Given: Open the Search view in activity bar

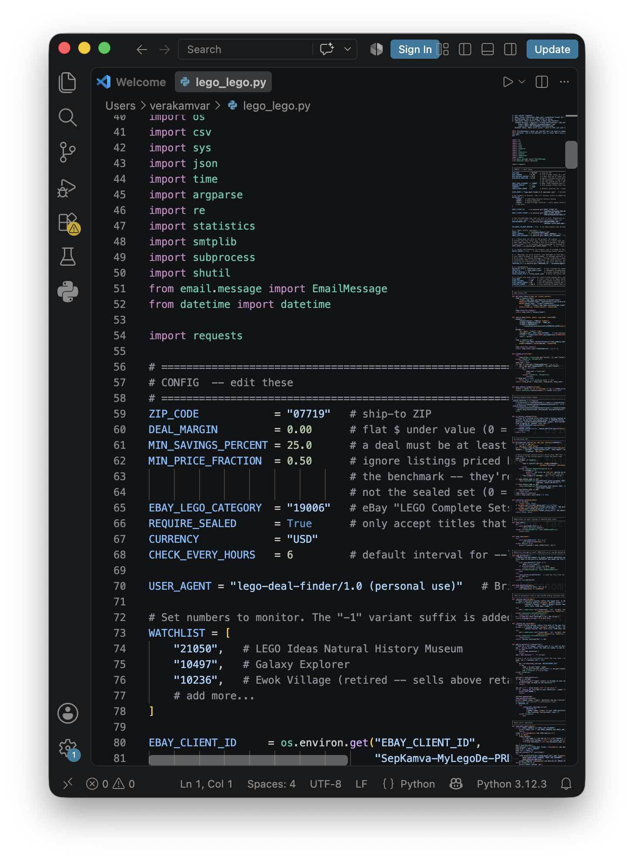Looking at the screenshot, I should [x=67, y=117].
